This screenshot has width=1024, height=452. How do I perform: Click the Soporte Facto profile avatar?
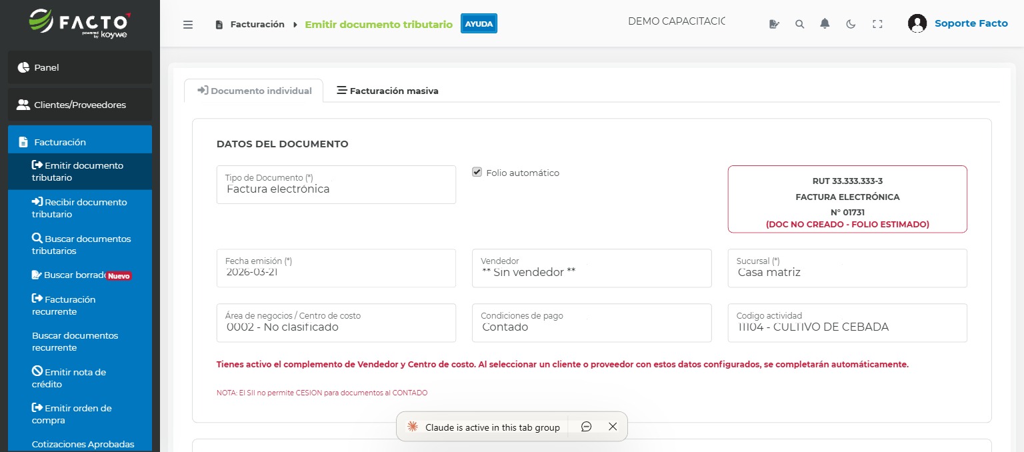click(917, 23)
